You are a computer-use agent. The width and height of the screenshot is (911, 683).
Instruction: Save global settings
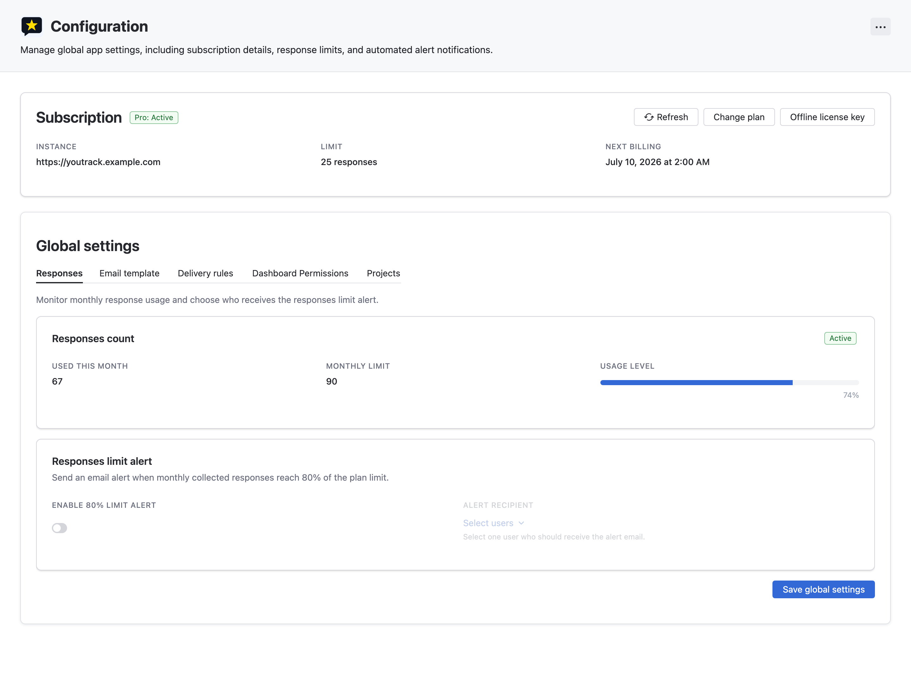[823, 589]
